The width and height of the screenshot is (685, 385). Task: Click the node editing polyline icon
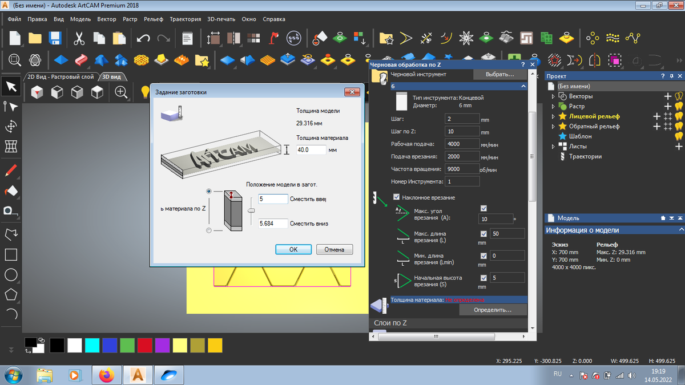click(632, 38)
